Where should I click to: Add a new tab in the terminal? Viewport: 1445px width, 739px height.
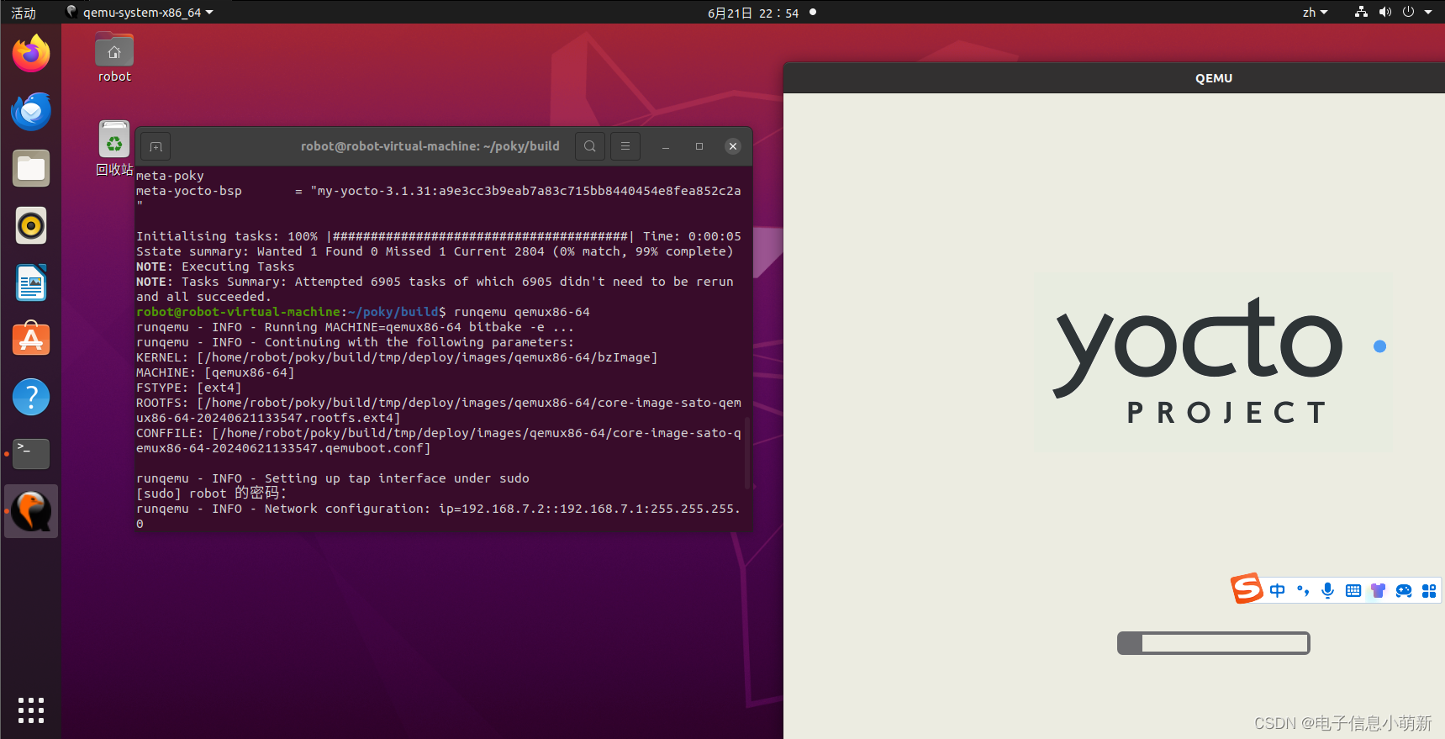[156, 146]
